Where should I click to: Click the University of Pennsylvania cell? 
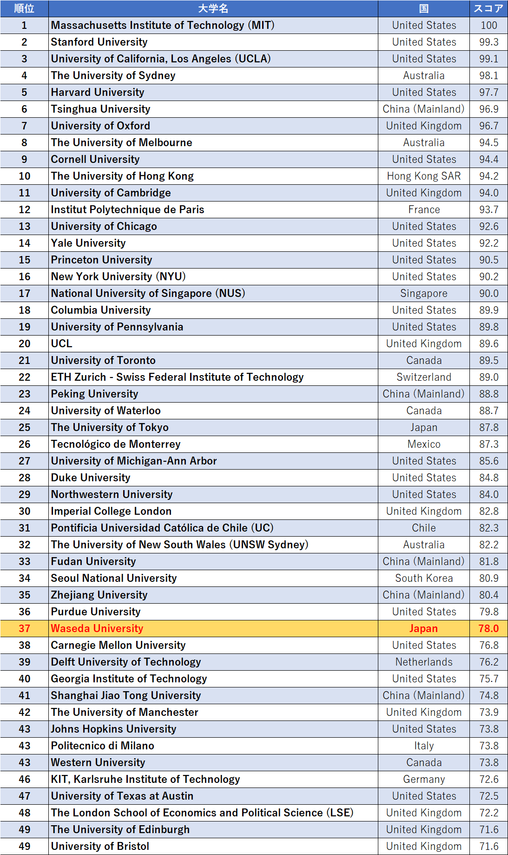tap(213, 327)
